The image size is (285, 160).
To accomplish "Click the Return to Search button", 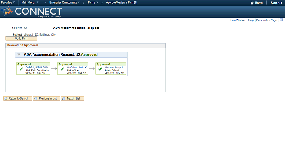I will [17, 99].
